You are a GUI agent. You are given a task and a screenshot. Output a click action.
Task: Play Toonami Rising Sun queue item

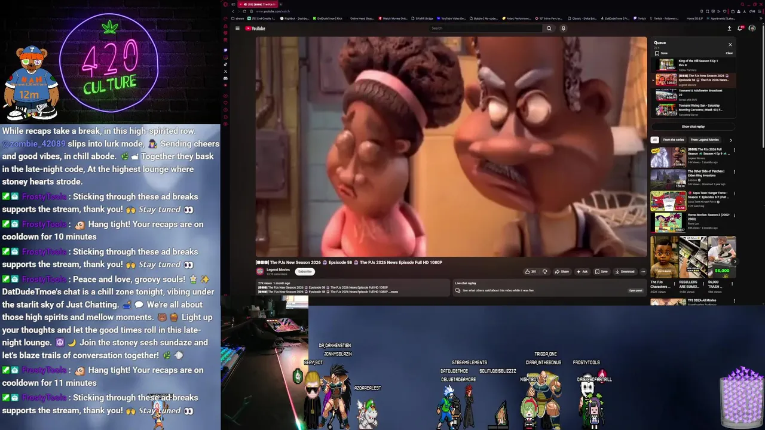(x=693, y=109)
